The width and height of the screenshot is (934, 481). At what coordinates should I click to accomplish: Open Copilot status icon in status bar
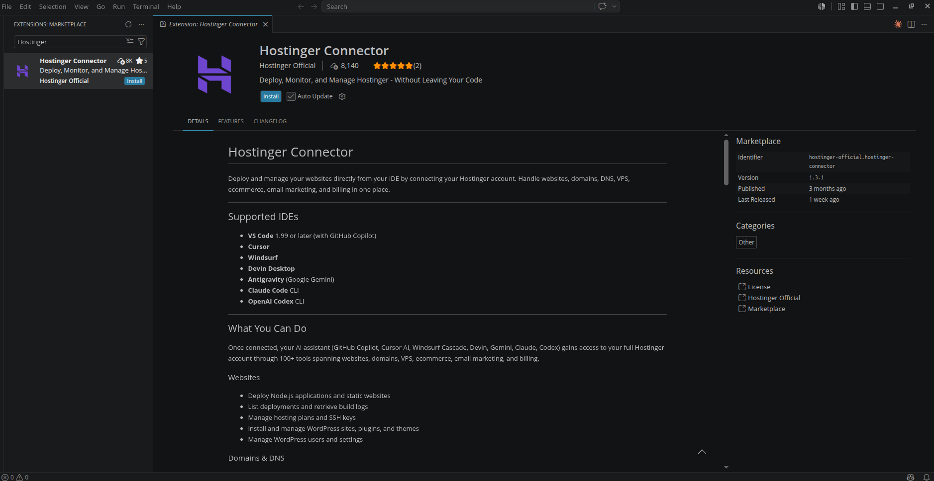pos(910,477)
